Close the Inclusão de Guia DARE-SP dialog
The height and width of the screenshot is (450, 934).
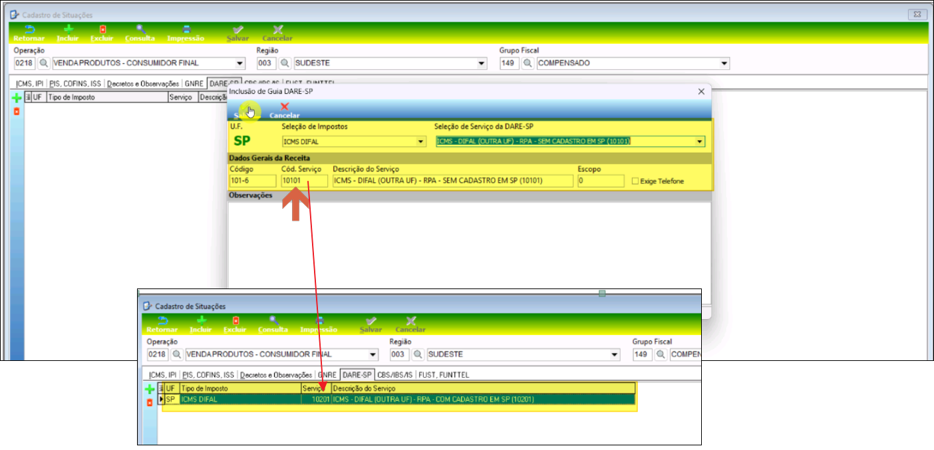pos(700,91)
